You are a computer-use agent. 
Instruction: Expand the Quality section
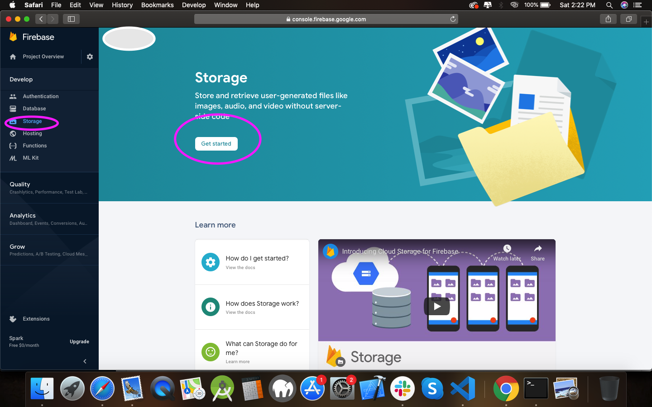click(x=19, y=185)
